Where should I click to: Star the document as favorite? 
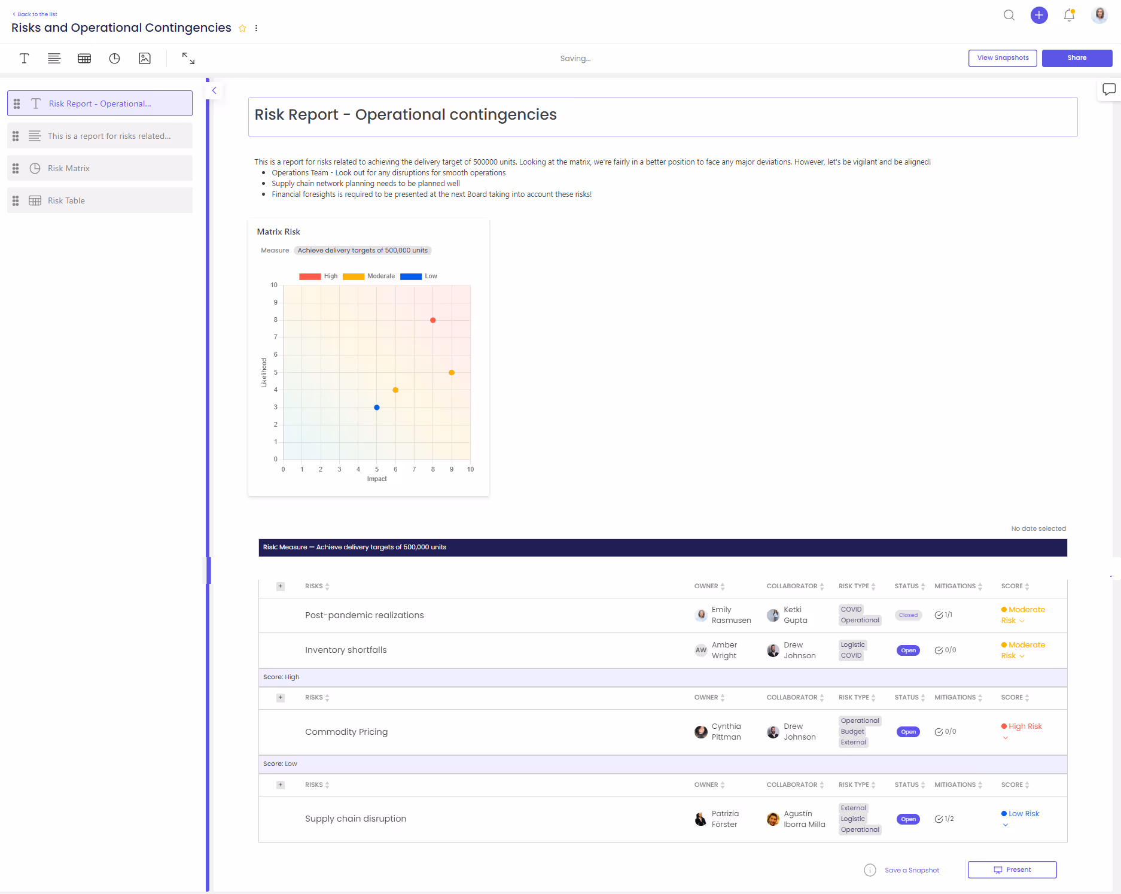tap(242, 28)
